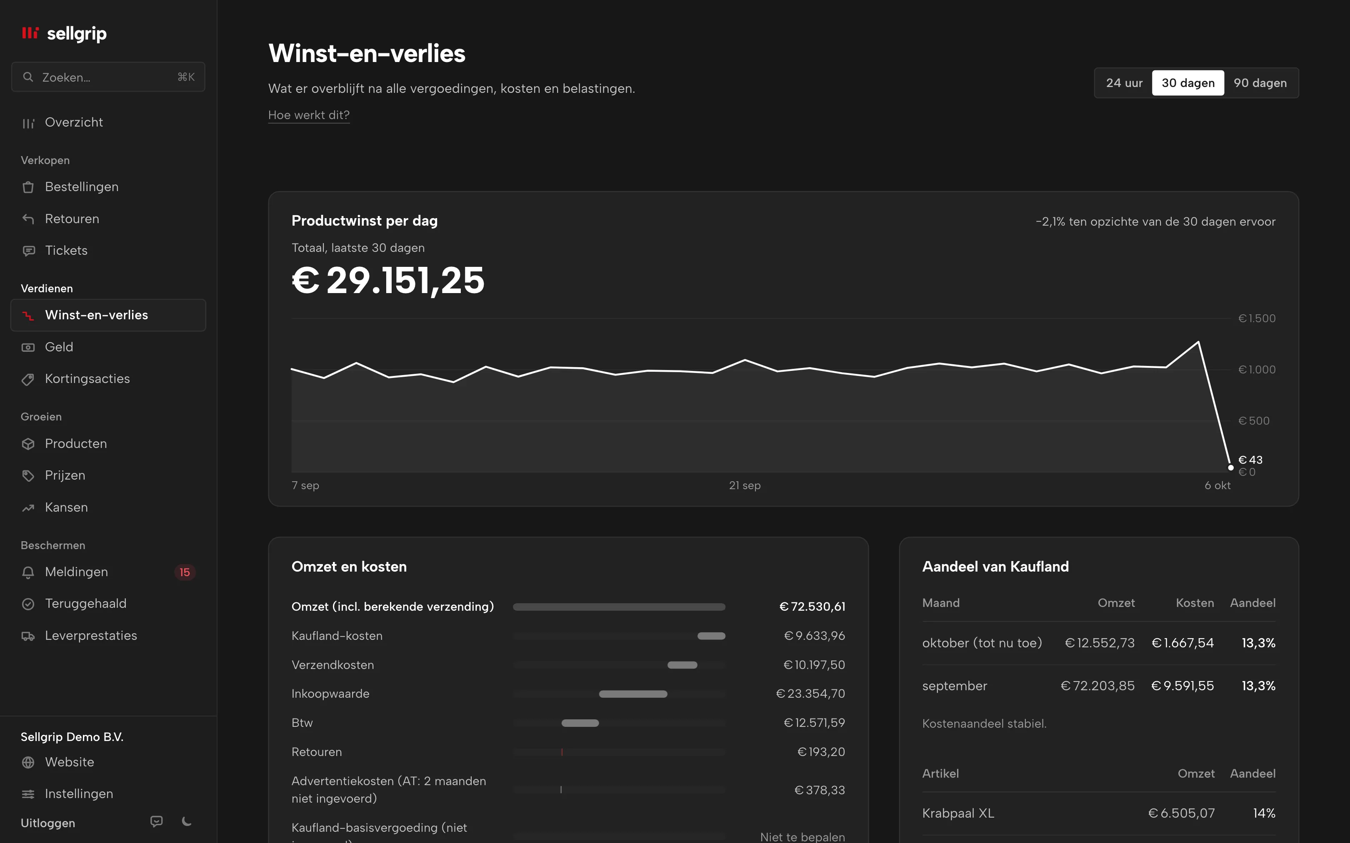Screen dimensions: 1350x843
Task: Open the 'Hoe werkt dit?' link
Action: (x=309, y=115)
